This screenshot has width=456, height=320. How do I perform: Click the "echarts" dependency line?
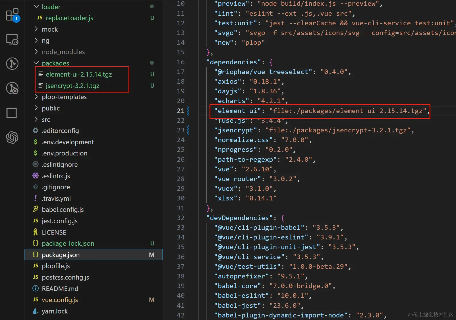pyautogui.click(x=251, y=101)
